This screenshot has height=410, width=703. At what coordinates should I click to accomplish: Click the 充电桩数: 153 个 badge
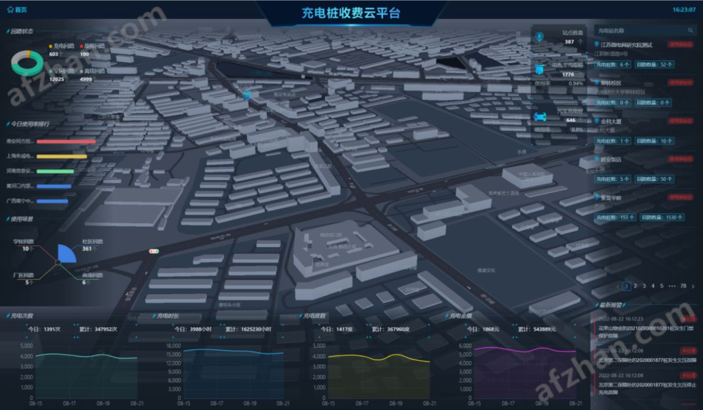coord(615,218)
